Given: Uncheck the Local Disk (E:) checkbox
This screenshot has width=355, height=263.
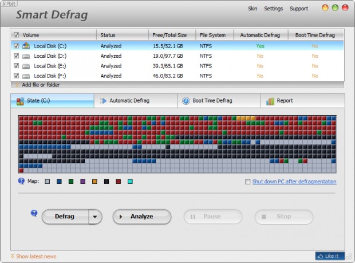Looking at the screenshot, I should 16,66.
